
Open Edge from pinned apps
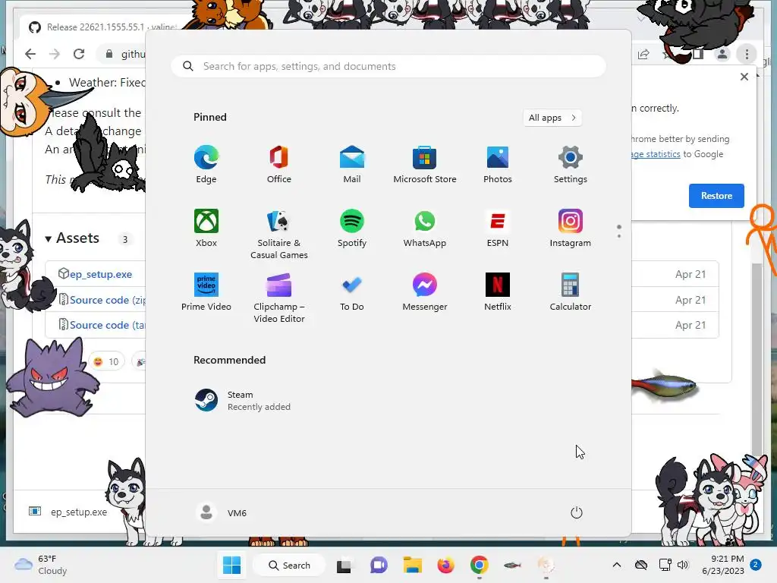pyautogui.click(x=206, y=165)
